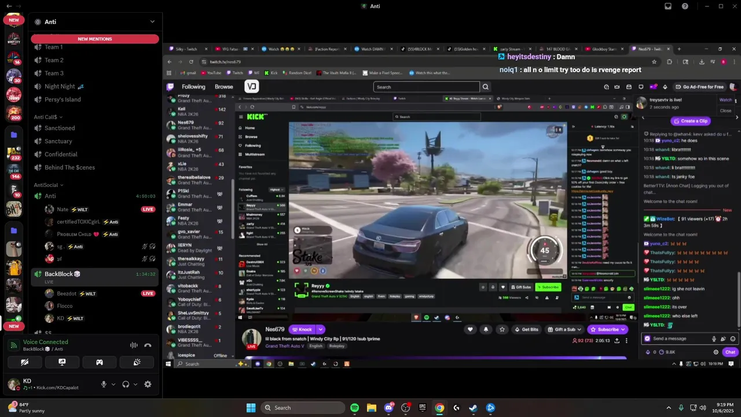This screenshot has height=417, width=741.
Task: Bookmark twitch.tv/nes679 with the star icon
Action: click(654, 61)
